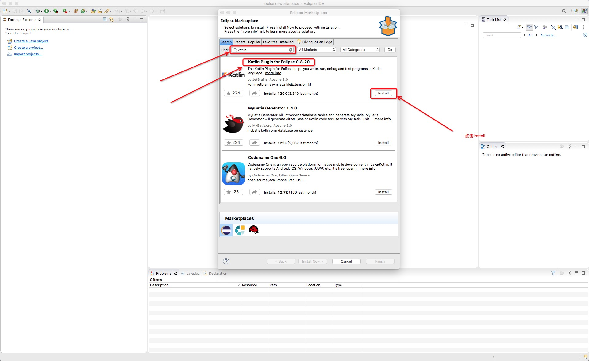
Task: Open Marketplace dialog help icon
Action: [x=226, y=261]
